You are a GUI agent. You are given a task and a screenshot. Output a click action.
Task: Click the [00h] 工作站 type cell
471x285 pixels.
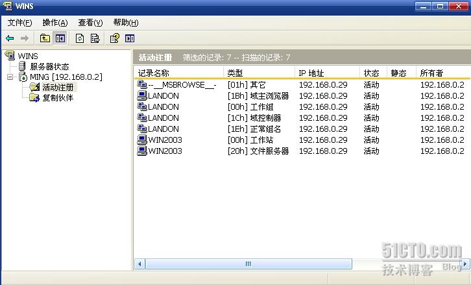coord(250,140)
